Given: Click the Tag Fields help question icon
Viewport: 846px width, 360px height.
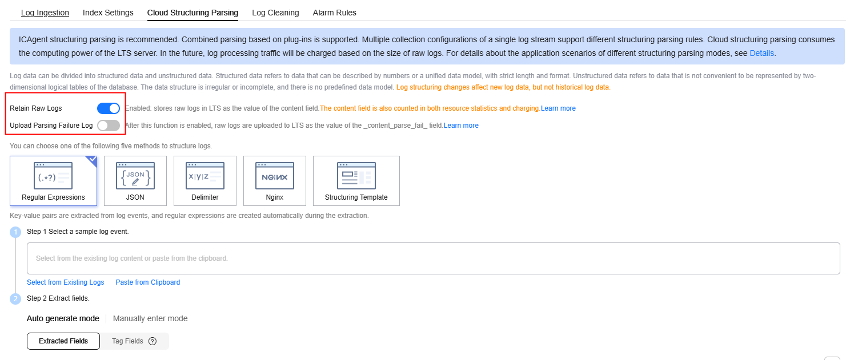Looking at the screenshot, I should click(x=153, y=341).
